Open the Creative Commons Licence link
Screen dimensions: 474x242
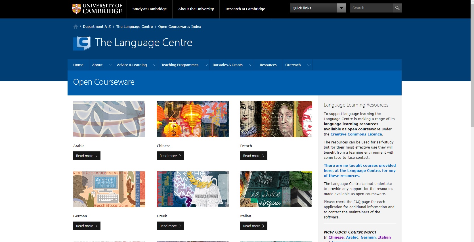pyautogui.click(x=356, y=134)
